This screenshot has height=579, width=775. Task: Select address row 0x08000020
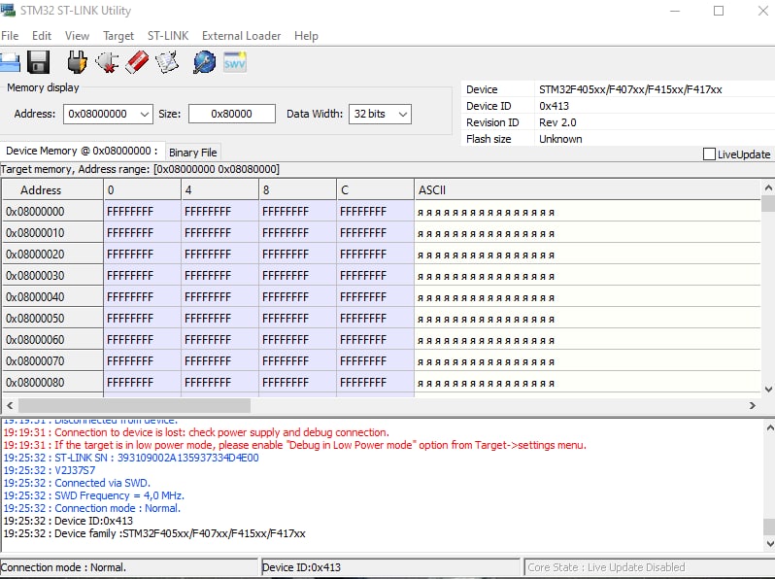(52, 255)
